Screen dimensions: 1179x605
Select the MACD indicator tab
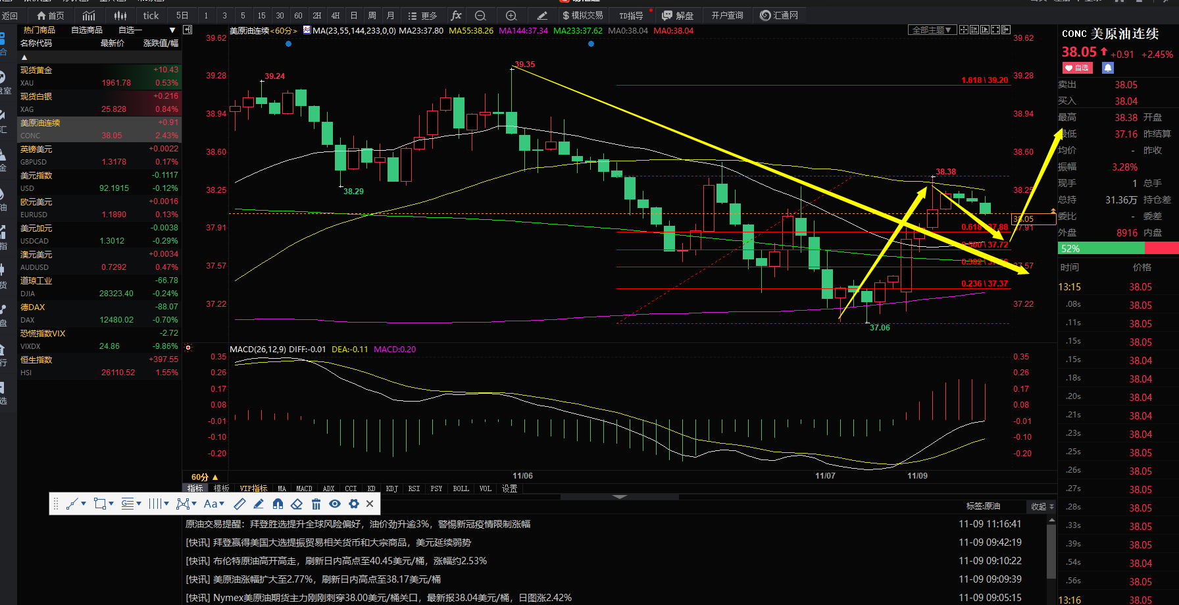click(304, 488)
